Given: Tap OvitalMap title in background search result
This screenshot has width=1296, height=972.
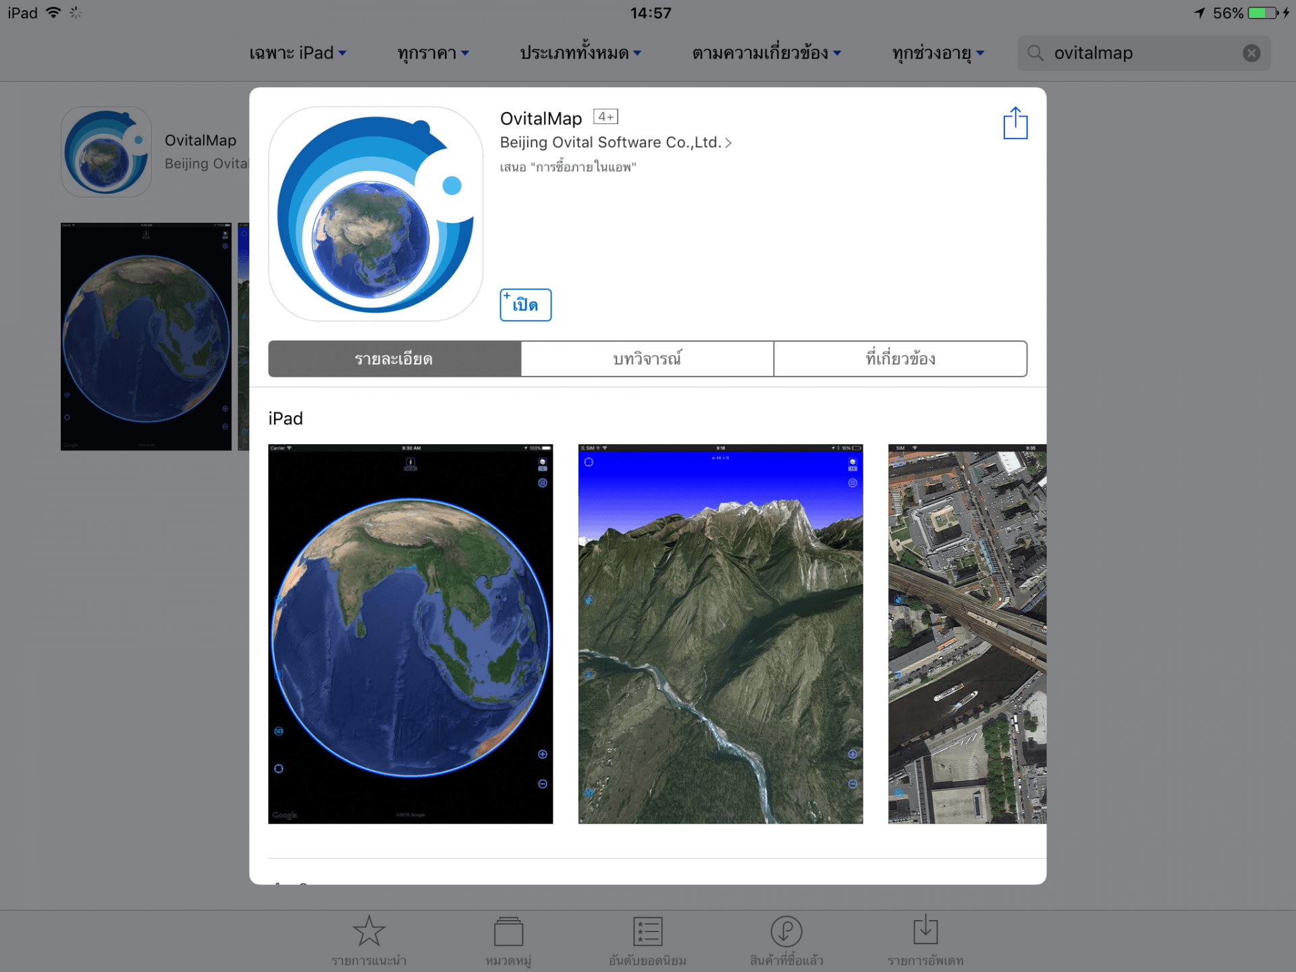Looking at the screenshot, I should (200, 140).
